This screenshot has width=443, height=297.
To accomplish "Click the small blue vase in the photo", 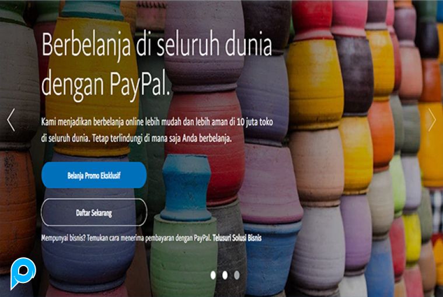I will tap(186, 187).
